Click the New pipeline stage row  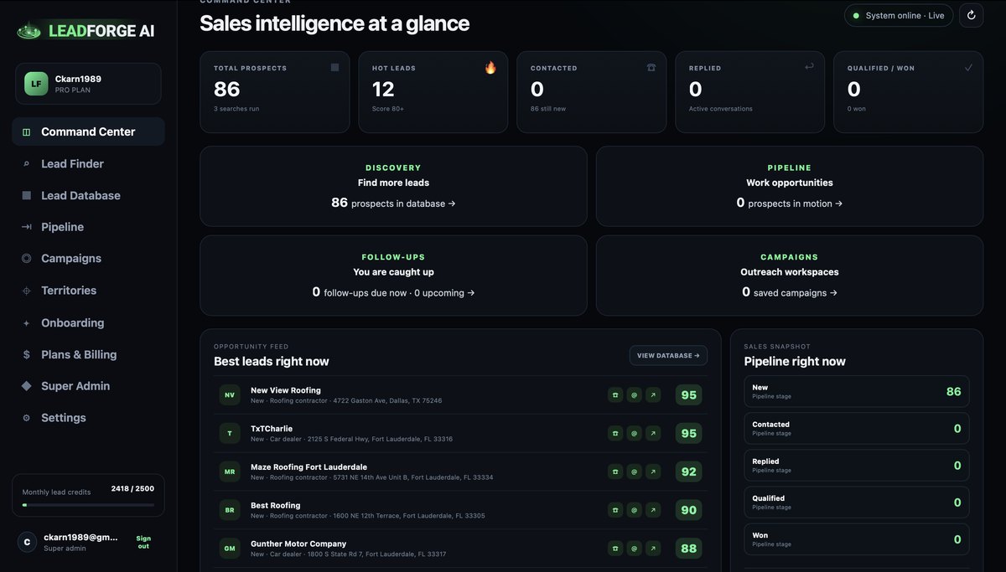pos(857,391)
